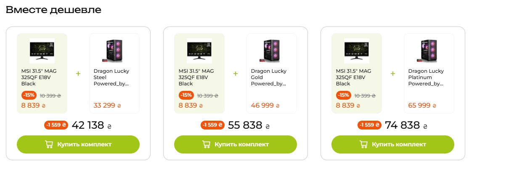Screen dimensions: 522x172
Task: Open MSI monitor image in Gold bundle
Action: [x=199, y=51]
